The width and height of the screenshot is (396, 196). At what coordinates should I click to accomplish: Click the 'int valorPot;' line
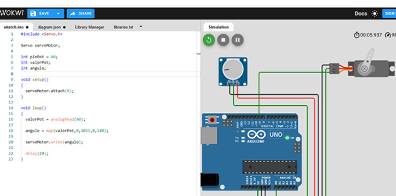[36, 63]
